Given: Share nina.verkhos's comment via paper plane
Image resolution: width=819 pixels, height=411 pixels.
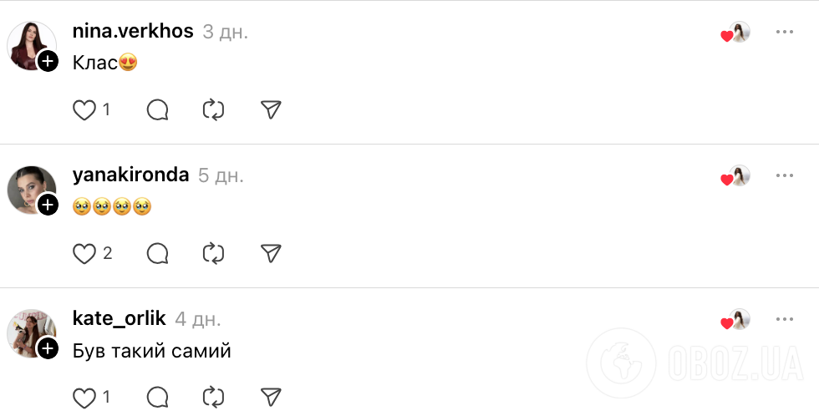Looking at the screenshot, I should point(270,109).
